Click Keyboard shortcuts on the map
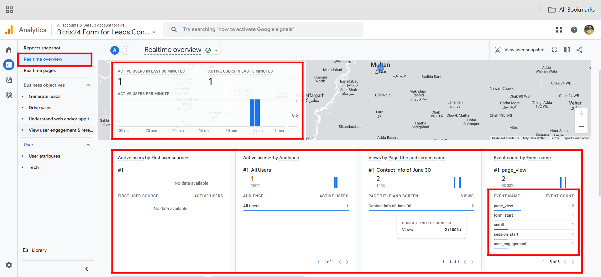This screenshot has height=277, width=601. point(505,138)
